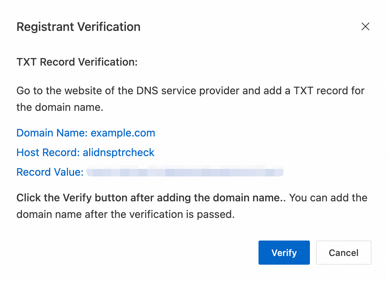Click the "You can add the" sentence start
387x282 pixels.
[x=328, y=198]
